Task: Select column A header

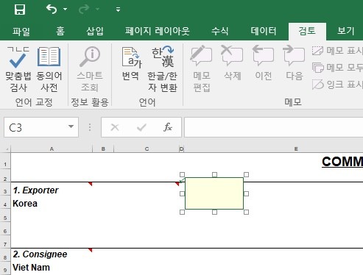Action: coord(52,149)
